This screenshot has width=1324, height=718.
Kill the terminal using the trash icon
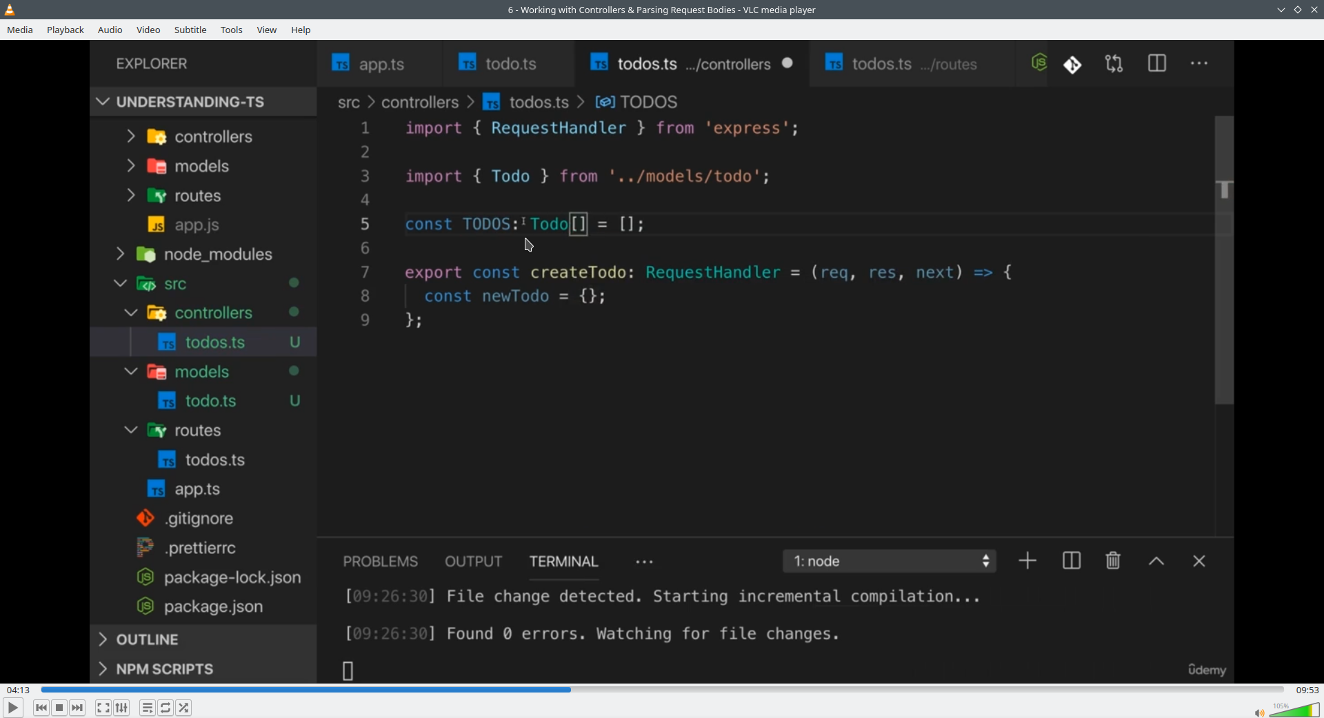tap(1112, 561)
